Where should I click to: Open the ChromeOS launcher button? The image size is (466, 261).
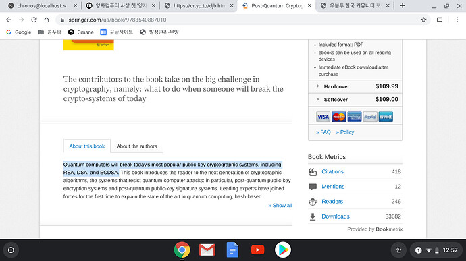coord(11,250)
